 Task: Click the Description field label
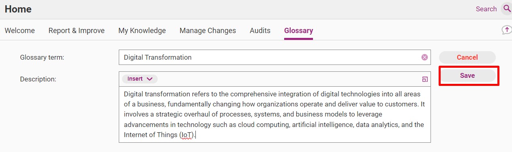[x=38, y=79]
